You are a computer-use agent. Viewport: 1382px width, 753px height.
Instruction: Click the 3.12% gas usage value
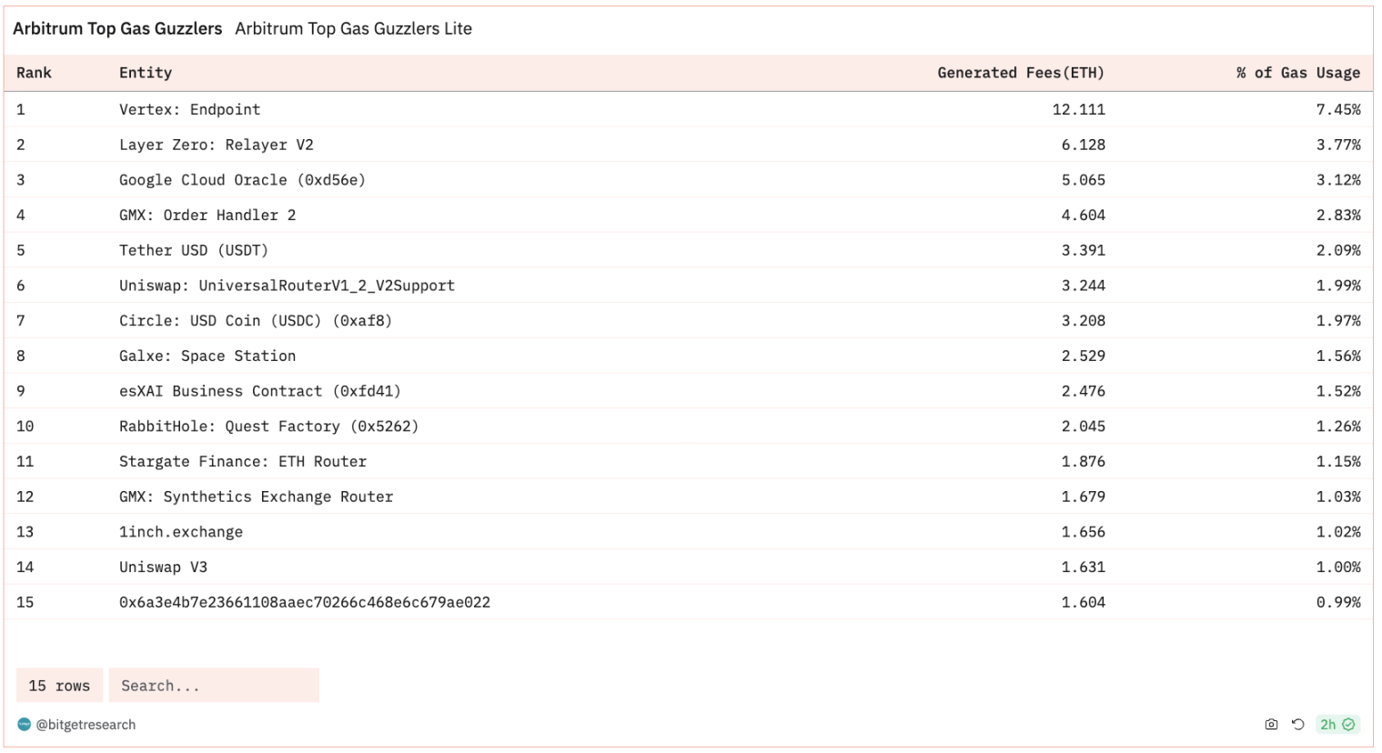click(1338, 180)
